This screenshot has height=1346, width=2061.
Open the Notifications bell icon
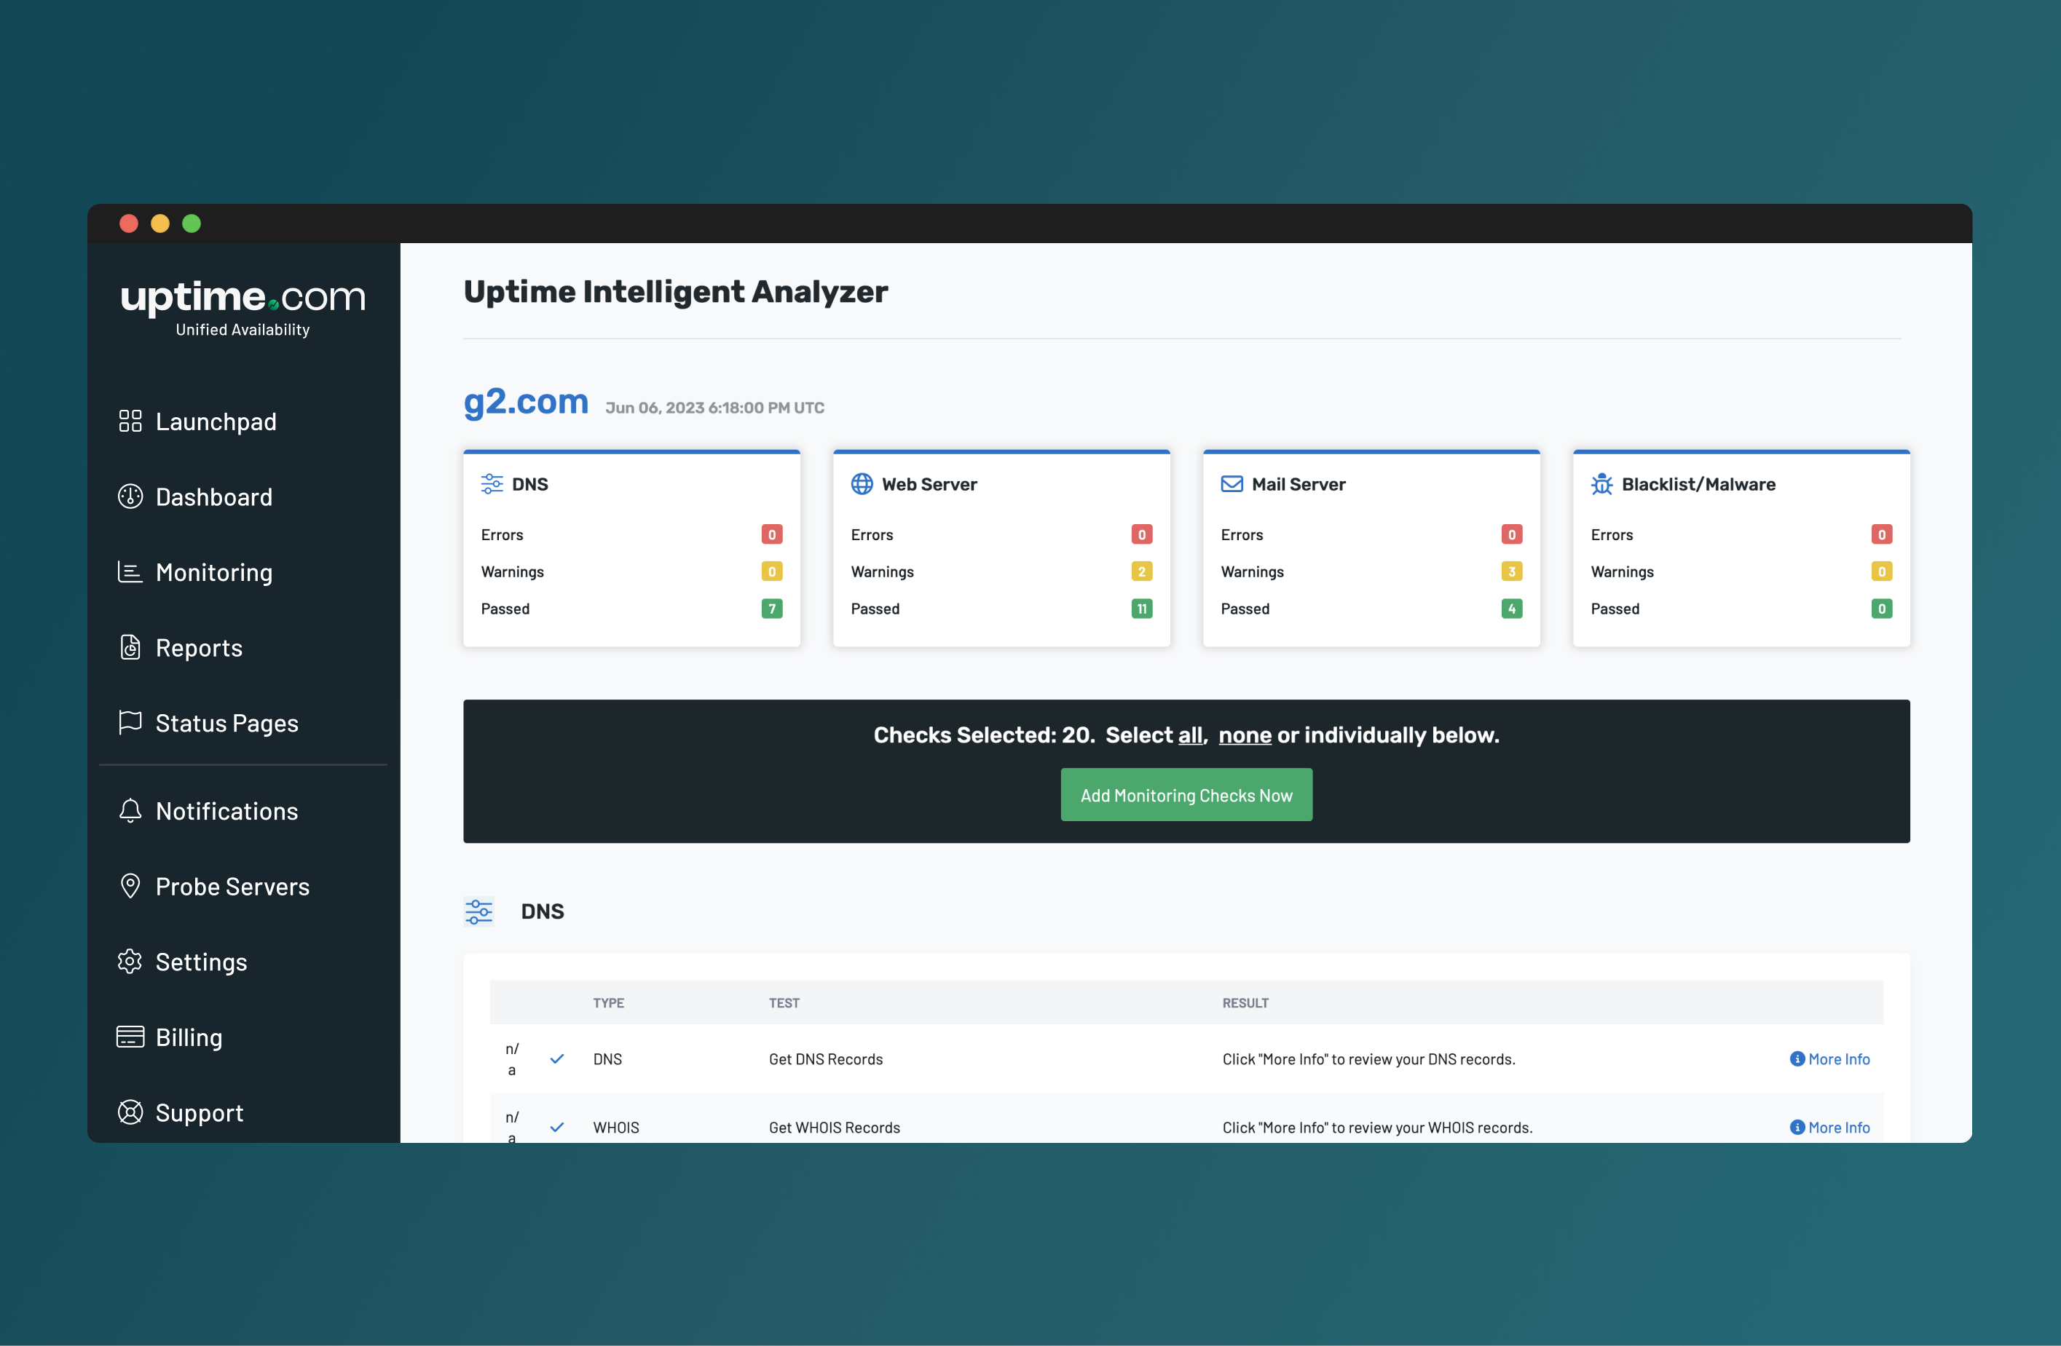[131, 811]
